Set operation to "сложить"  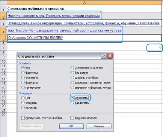click(23, 103)
